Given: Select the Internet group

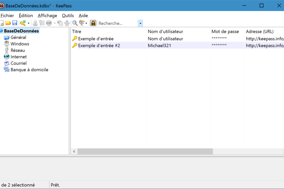Looking at the screenshot, I should pos(18,57).
